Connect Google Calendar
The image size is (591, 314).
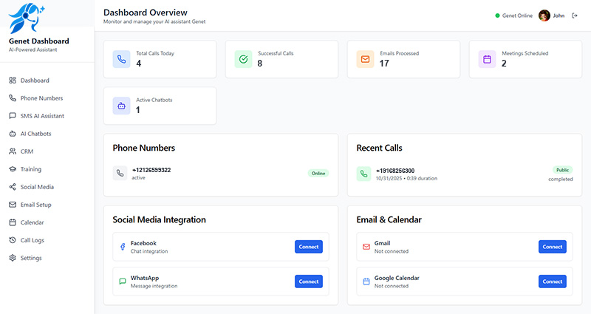pos(553,281)
